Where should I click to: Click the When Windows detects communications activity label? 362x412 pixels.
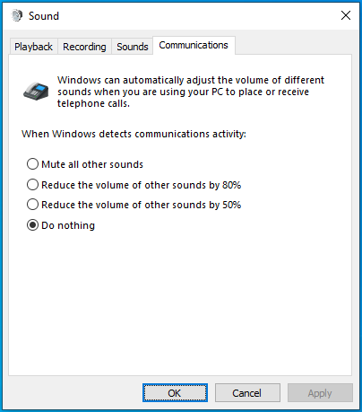point(134,134)
